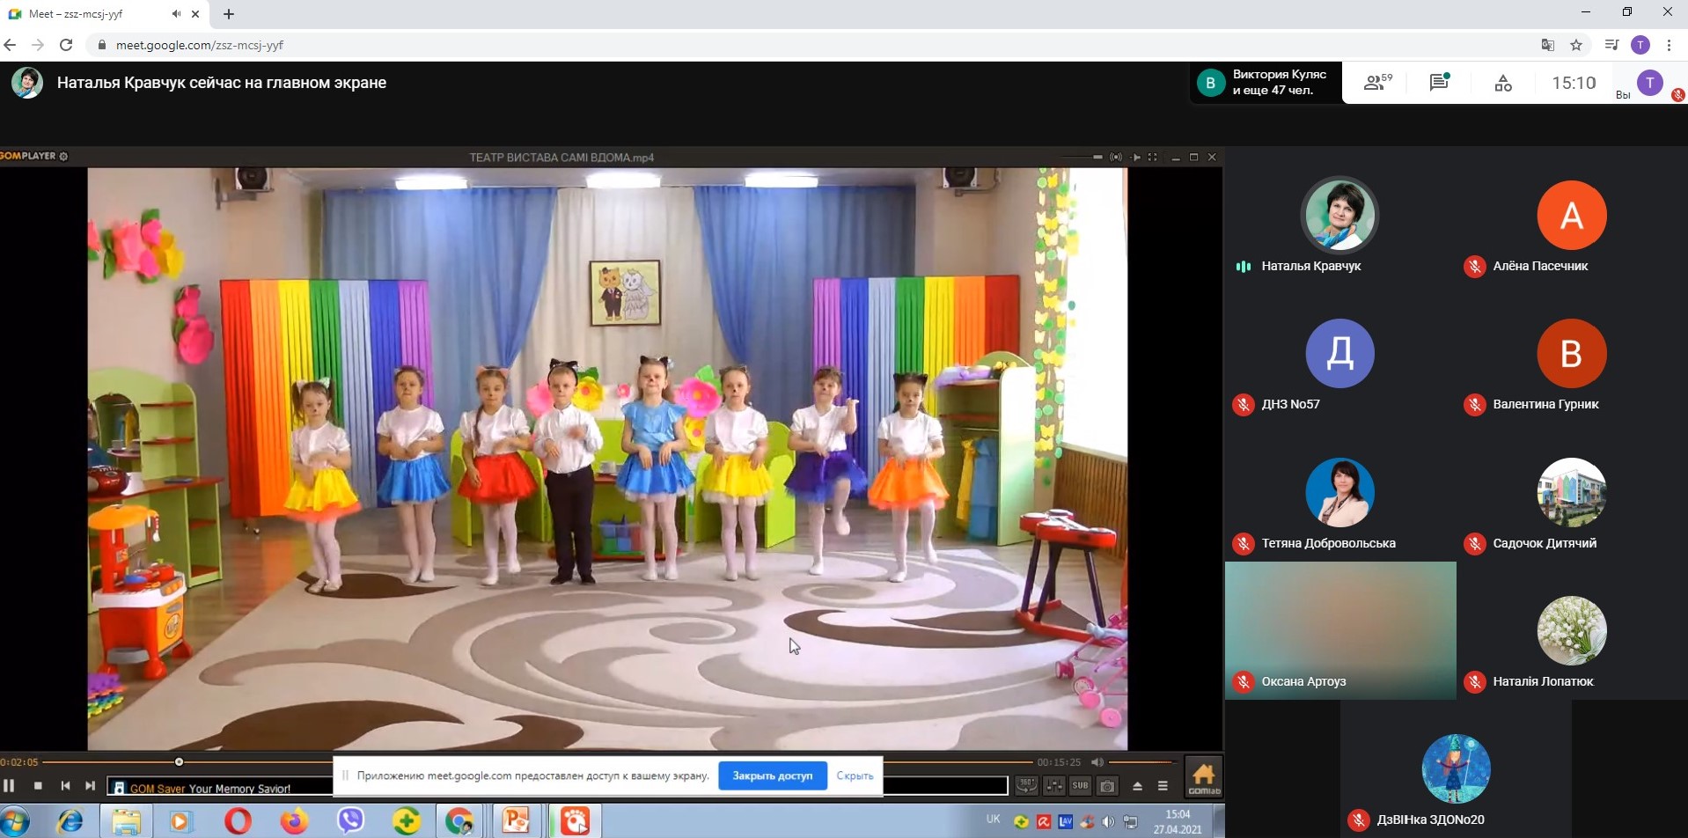Open the GOM Player playlist menu icon
Screen dimensions: 1688x838
[1163, 786]
